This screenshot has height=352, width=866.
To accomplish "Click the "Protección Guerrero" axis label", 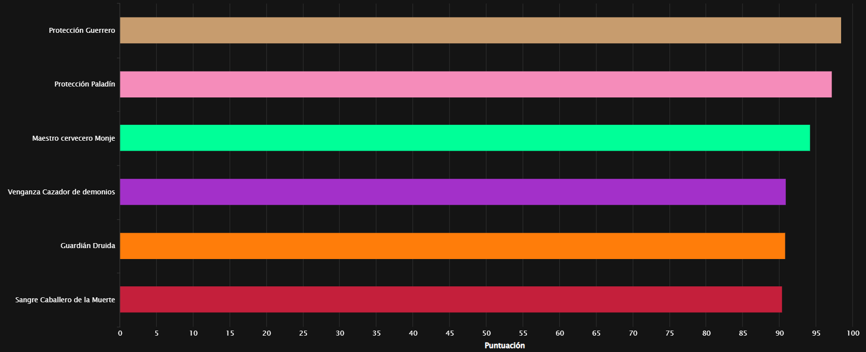I will click(x=82, y=30).
